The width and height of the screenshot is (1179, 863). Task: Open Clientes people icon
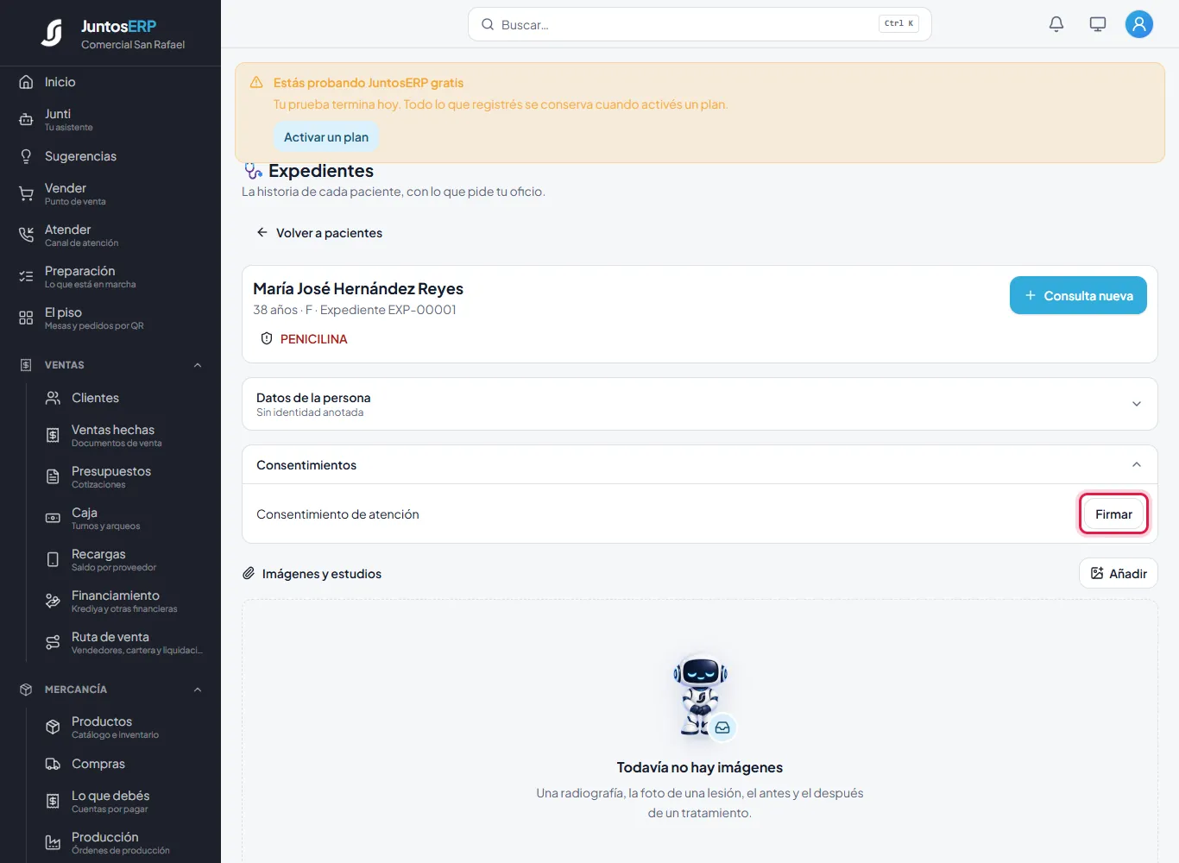pos(53,398)
